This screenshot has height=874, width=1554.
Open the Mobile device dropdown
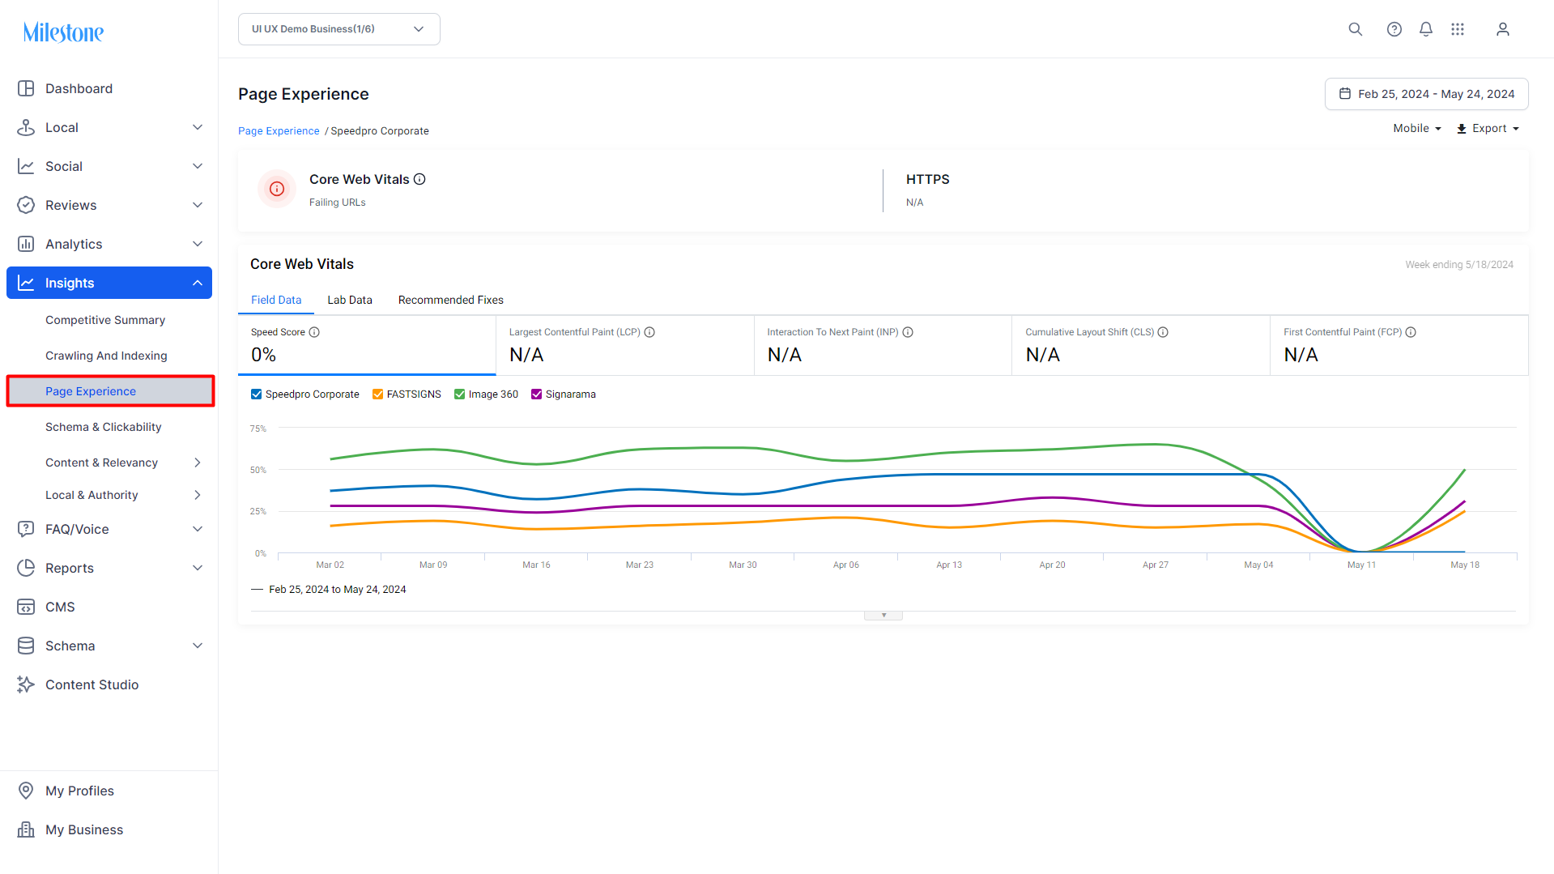click(1416, 128)
